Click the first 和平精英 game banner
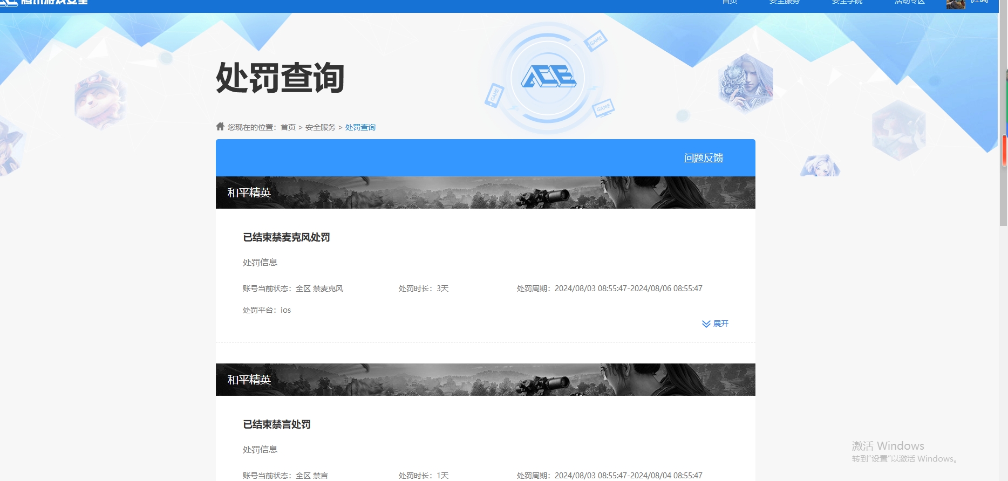Viewport: 1008px width, 481px height. click(486, 193)
